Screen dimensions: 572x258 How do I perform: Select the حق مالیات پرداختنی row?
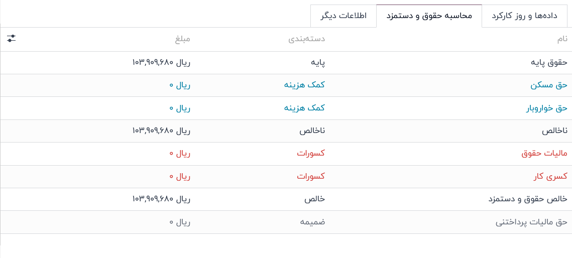click(531, 222)
